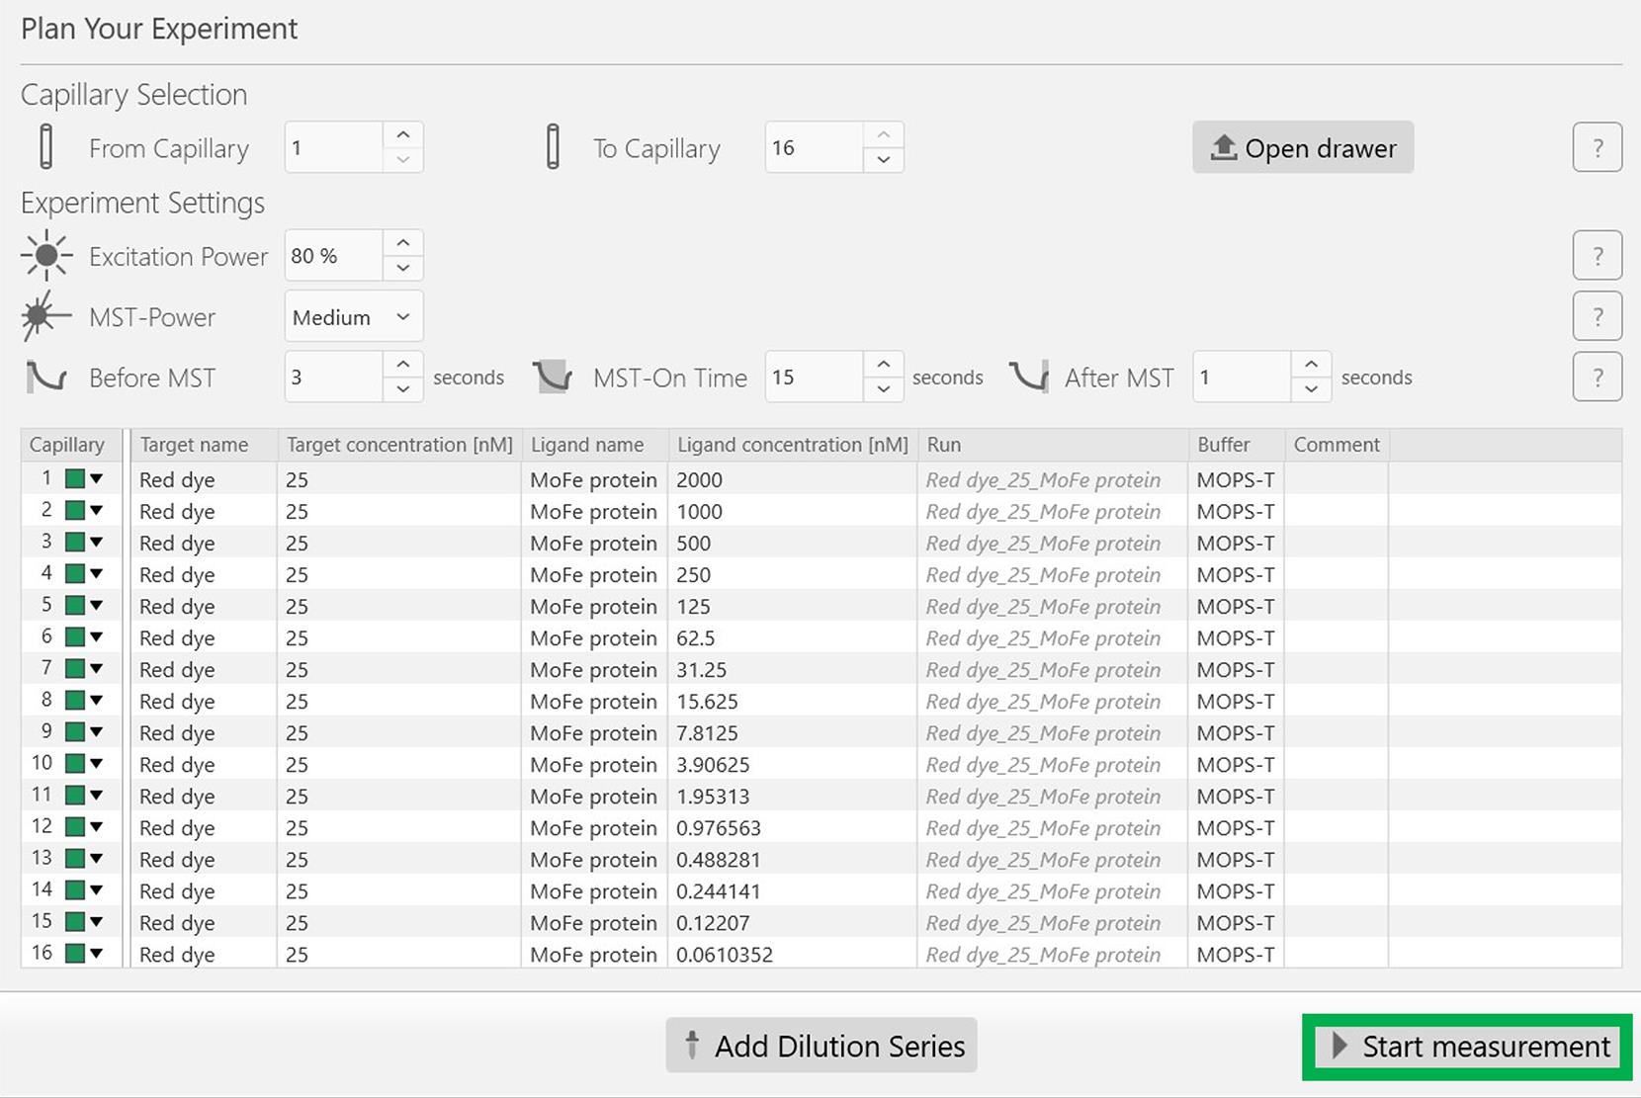Select ligand concentration cell 62.5

click(793, 637)
